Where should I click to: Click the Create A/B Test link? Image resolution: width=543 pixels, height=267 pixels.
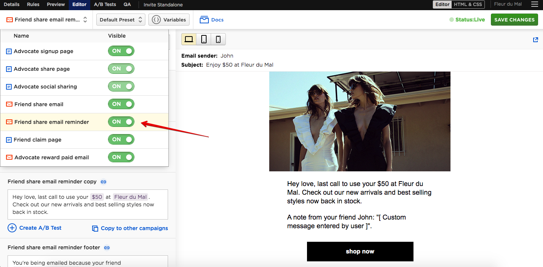[40, 228]
